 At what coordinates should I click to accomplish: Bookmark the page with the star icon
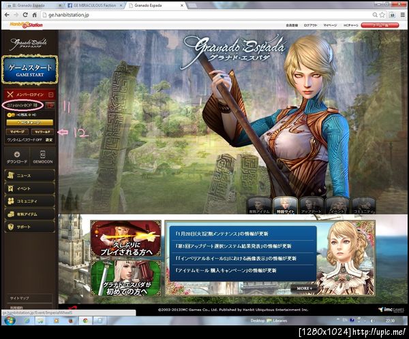(x=382, y=15)
